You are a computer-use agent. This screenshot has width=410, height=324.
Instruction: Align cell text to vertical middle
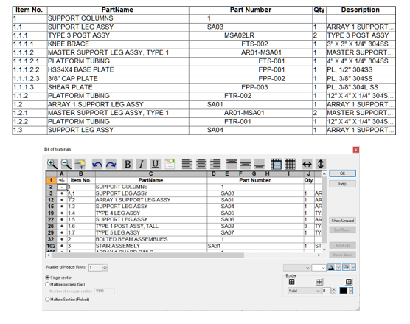pos(246,164)
